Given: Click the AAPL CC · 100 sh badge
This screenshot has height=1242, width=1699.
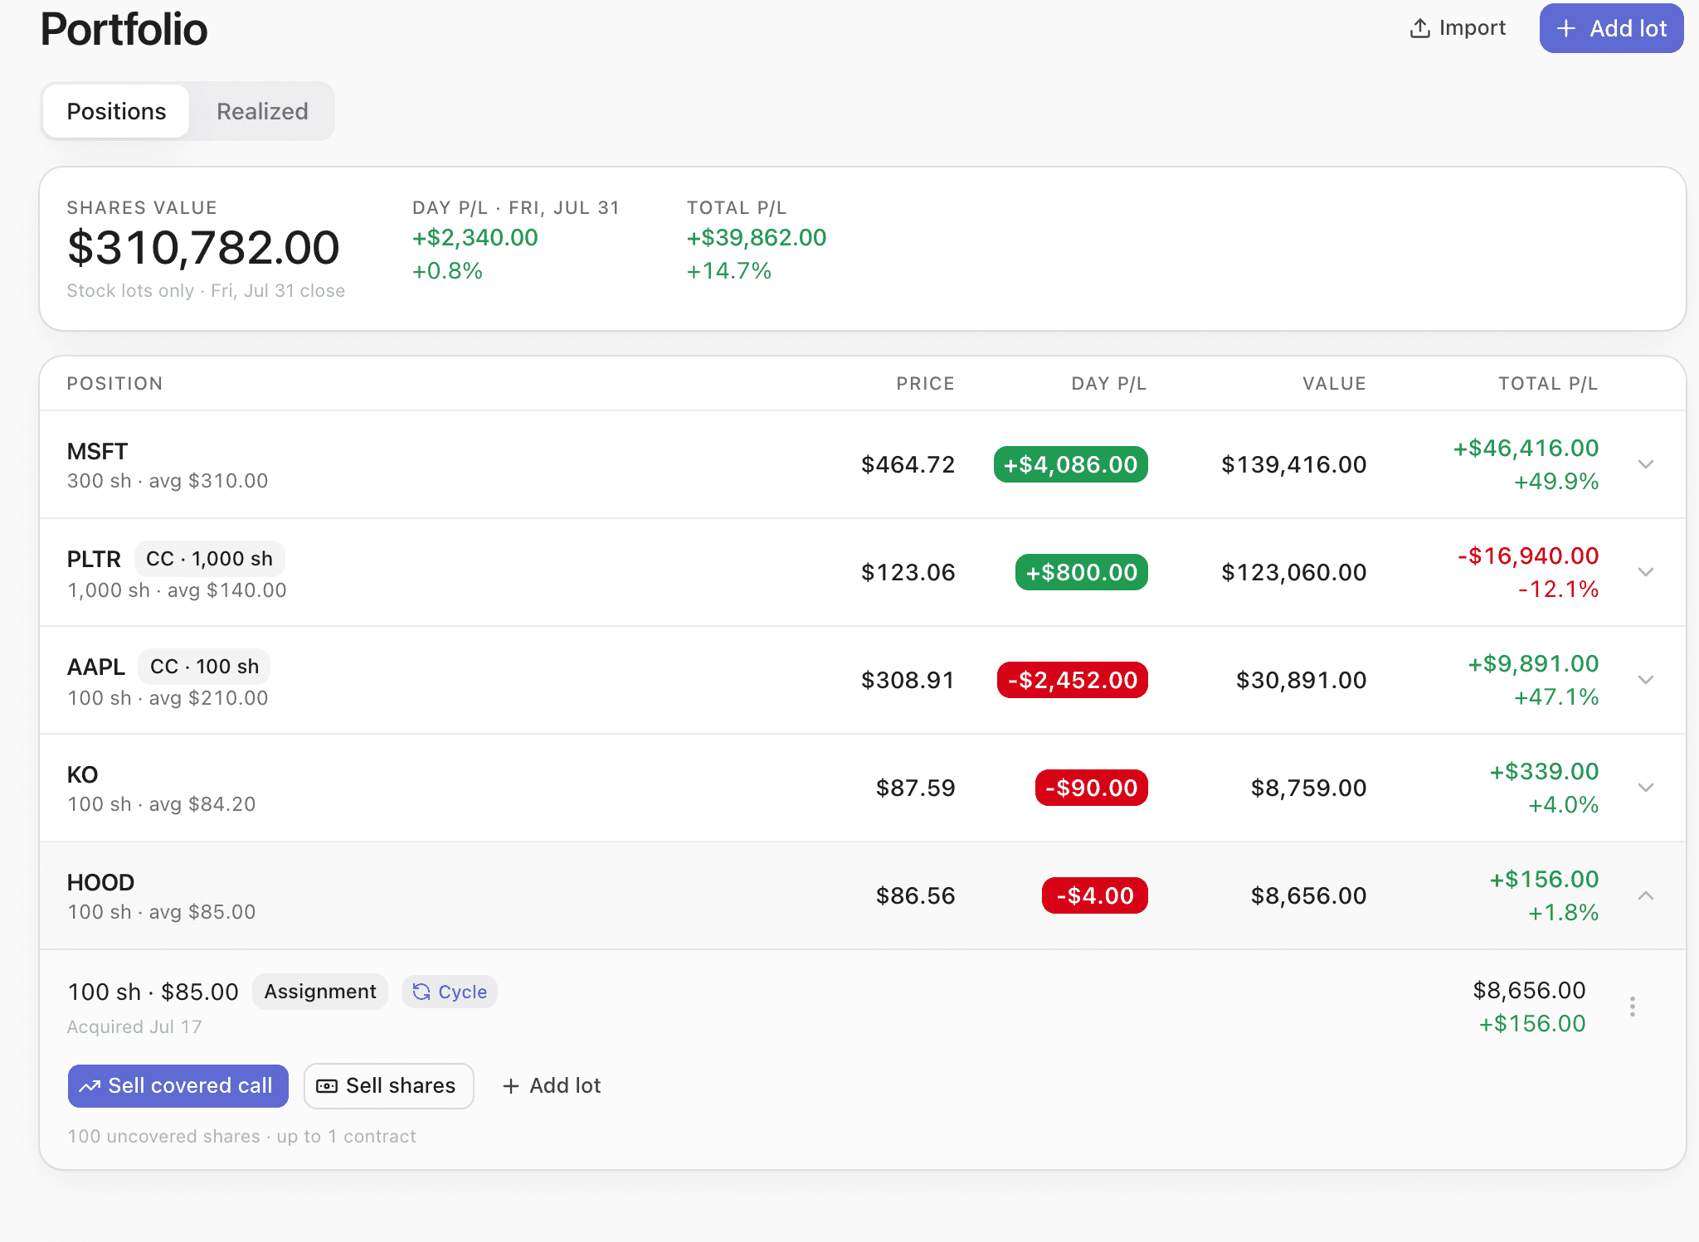Looking at the screenshot, I should (204, 667).
